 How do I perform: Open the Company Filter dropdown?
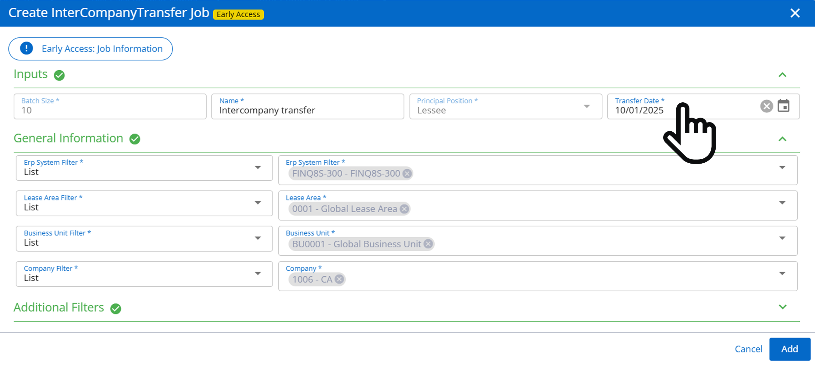click(x=258, y=273)
